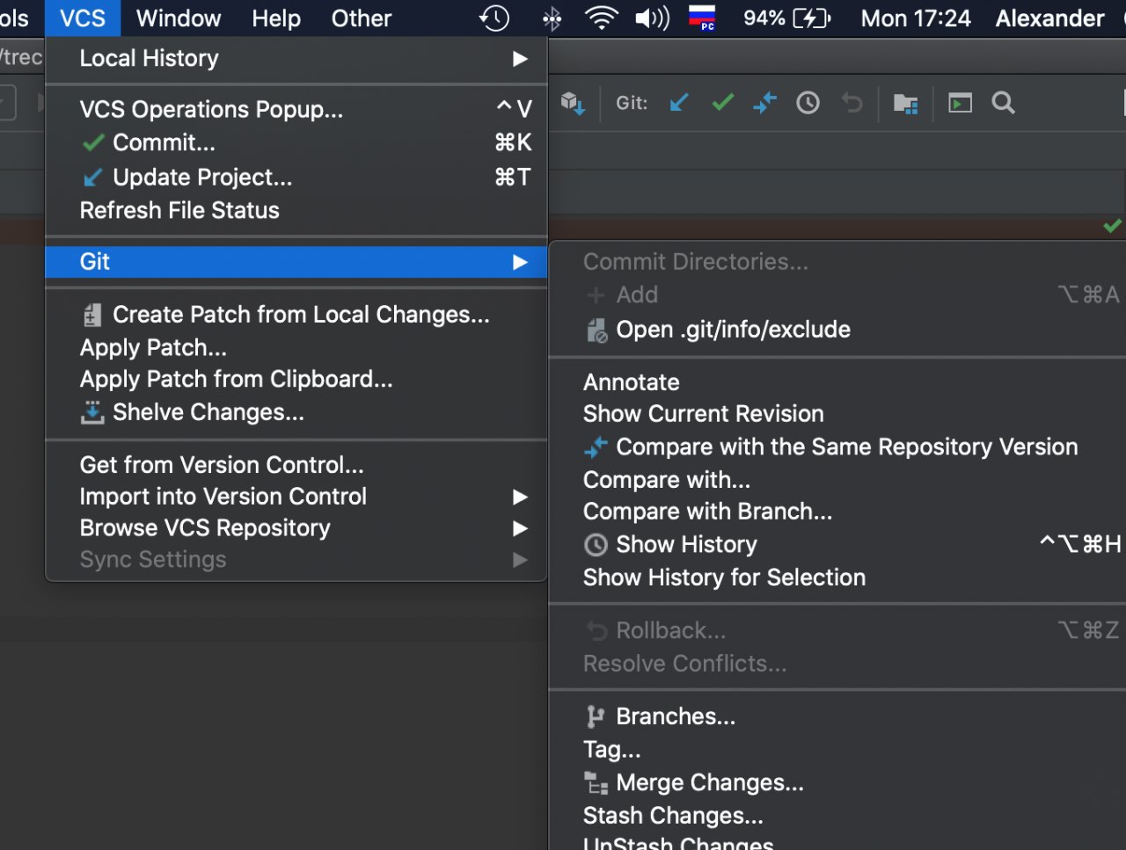The width and height of the screenshot is (1126, 850).
Task: Select Show History with clock icon
Action: click(x=837, y=545)
